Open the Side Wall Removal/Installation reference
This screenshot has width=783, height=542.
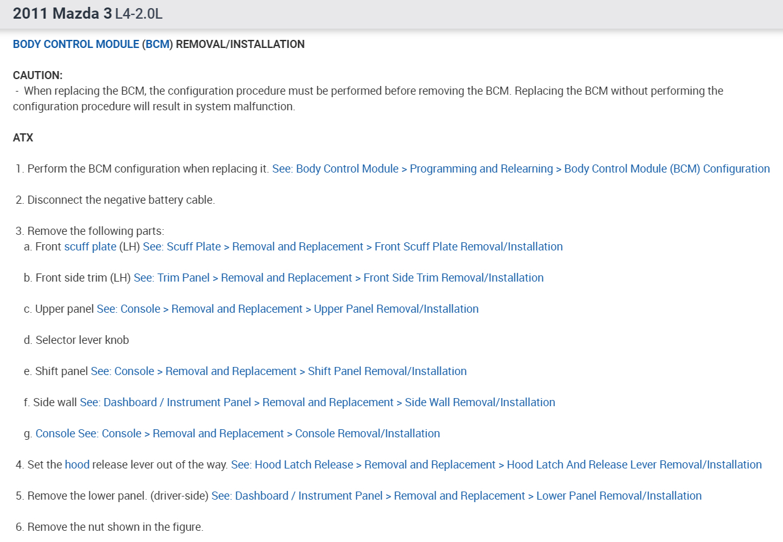coord(317,402)
